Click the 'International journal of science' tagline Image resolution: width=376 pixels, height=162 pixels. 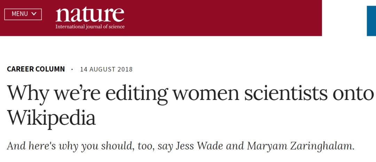90,26
